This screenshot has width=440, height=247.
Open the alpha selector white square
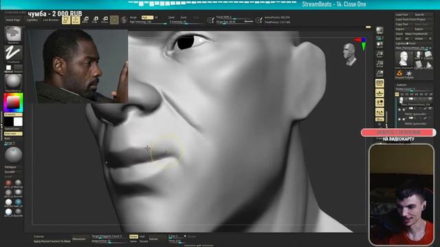point(8,67)
